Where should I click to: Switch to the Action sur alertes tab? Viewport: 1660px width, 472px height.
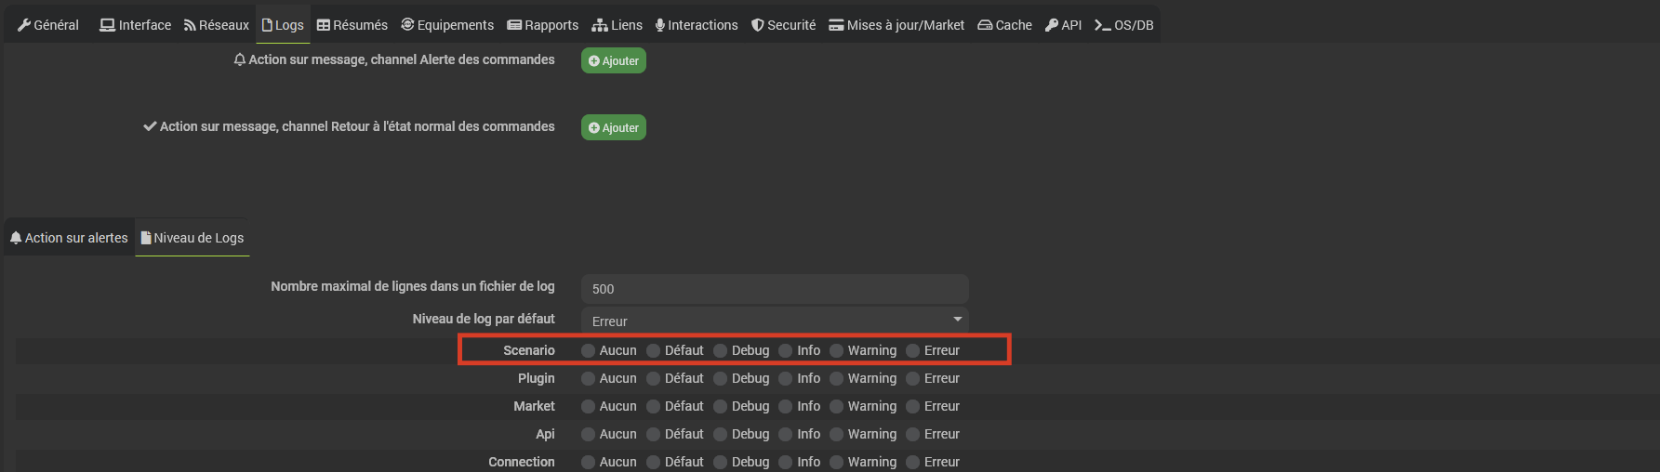click(x=69, y=238)
